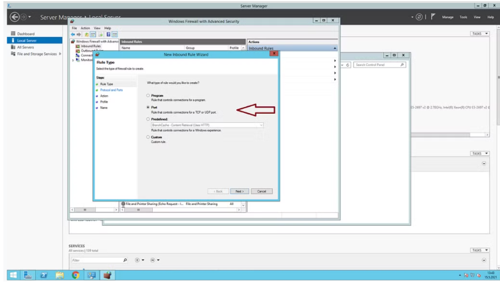Screen dimensions: 500x282
Task: Collapse the Inbound Rules actions section
Action: [335, 48]
